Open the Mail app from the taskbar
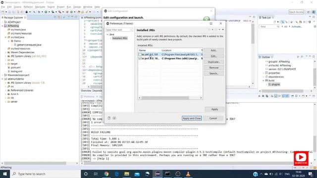 137,174
